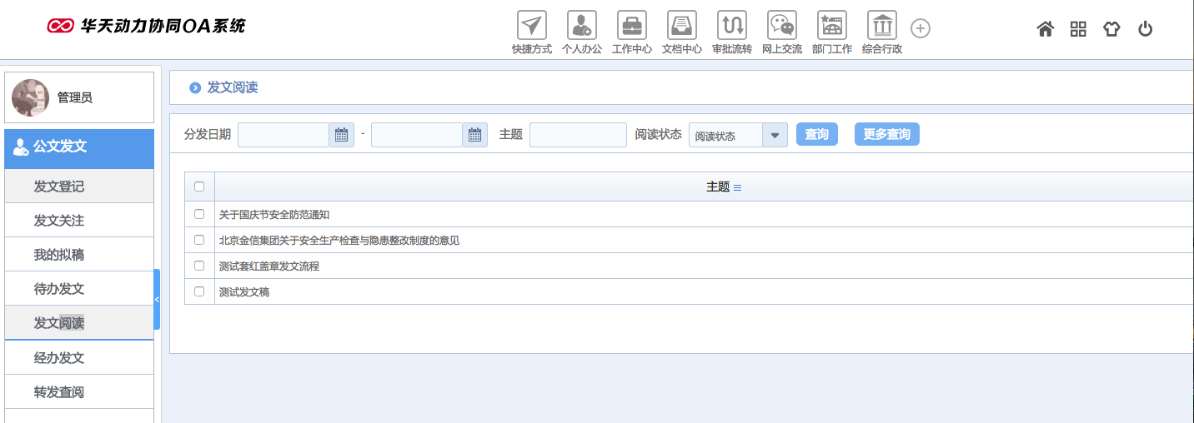Open the 审批流转 approval flow icon

pos(732,25)
